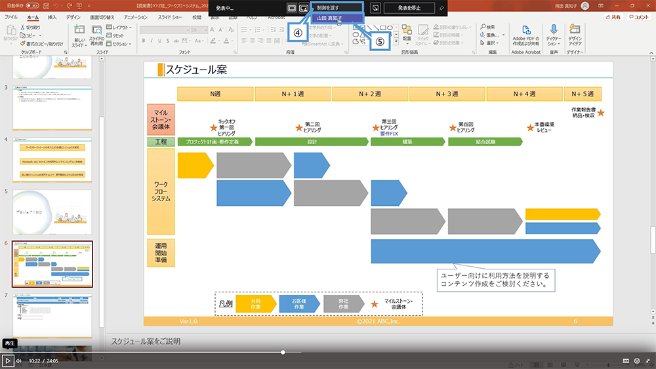656x369 pixels.
Task: Click the video volume speaker icon
Action: (19, 360)
